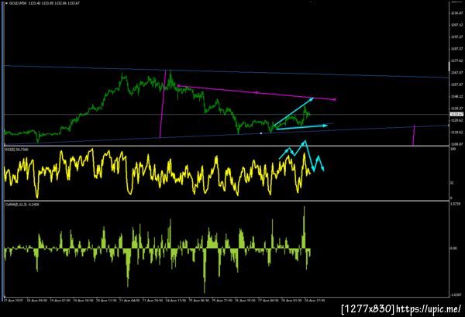This screenshot has width=465, height=317.
Task: Click the 1177.62 price axis label
Action: 456,60
